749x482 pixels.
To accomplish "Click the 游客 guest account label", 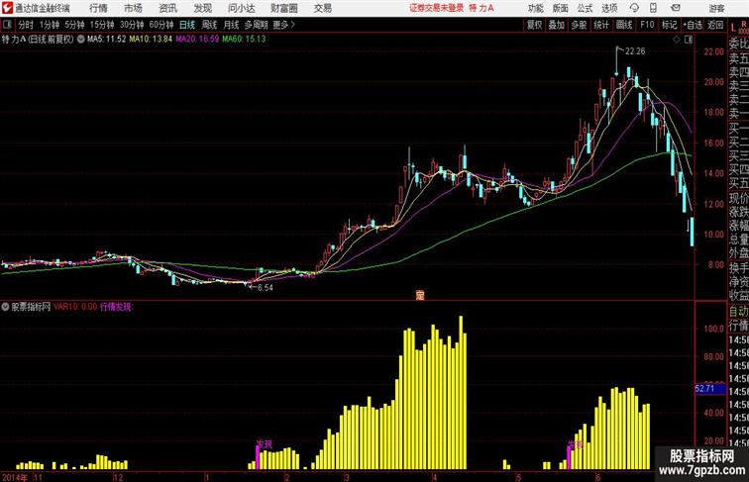I will 716,8.
